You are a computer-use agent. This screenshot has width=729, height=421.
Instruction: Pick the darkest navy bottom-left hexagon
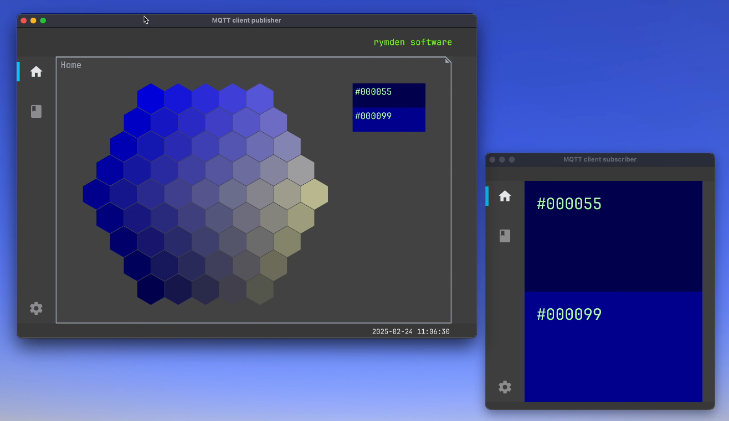pos(151,289)
